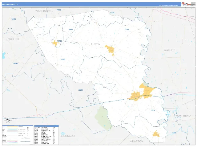Viewport: 197px width, 148px height.
Task: Click CHAPPELL HILL row in ZIP index table
Action: click(45, 131)
